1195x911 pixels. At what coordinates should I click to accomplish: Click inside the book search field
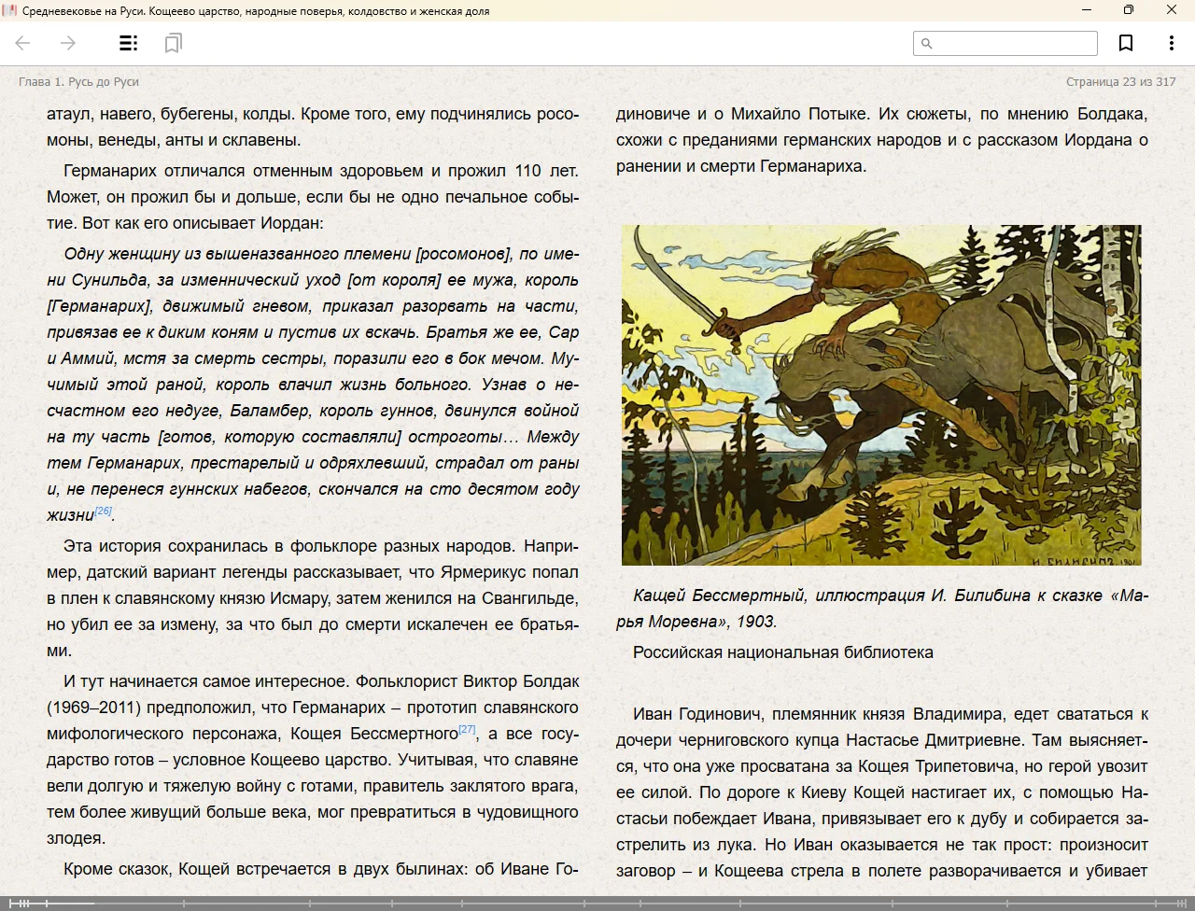coord(1013,44)
